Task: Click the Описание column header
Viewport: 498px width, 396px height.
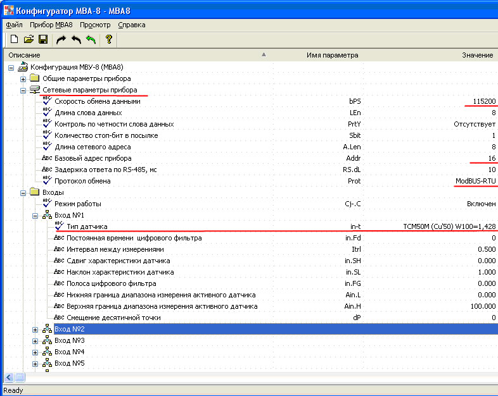Action: [x=24, y=55]
